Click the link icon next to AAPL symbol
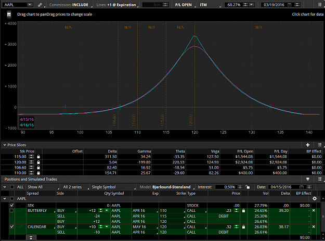Image resolution: width=325 pixels, height=241 pixels. (40, 5)
